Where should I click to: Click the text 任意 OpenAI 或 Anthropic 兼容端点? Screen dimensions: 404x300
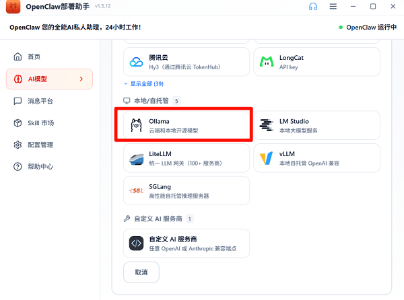click(x=193, y=248)
